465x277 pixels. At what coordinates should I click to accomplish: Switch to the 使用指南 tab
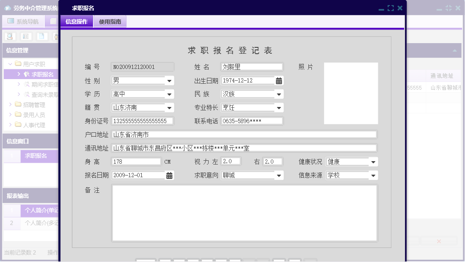[110, 21]
